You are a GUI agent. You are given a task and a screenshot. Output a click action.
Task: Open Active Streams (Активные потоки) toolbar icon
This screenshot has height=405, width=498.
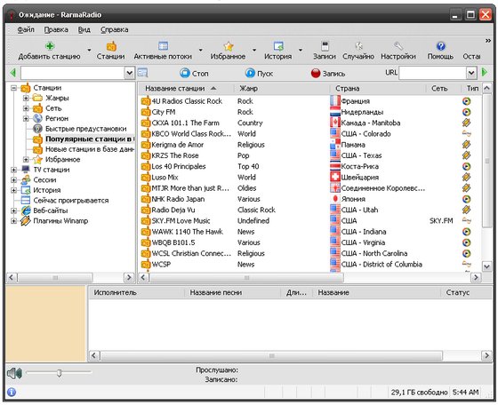(163, 46)
